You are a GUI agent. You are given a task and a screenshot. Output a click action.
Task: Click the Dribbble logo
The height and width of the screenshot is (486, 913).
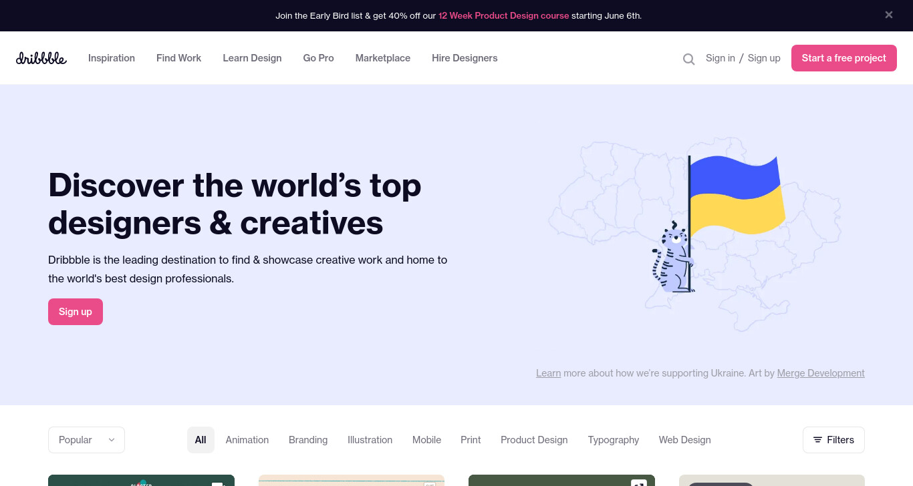click(x=41, y=58)
